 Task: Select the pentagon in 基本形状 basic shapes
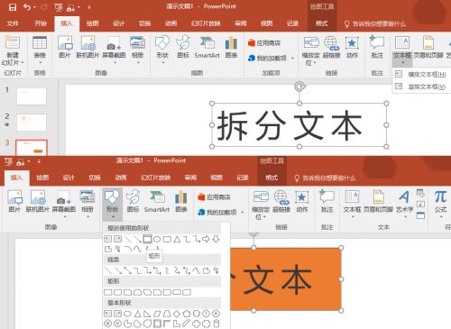coord(187,314)
